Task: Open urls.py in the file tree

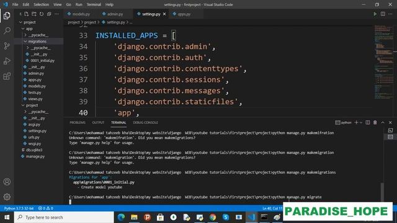Action: tap(34, 138)
